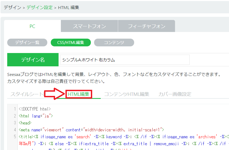Open the コンテンツHTML編集 sub-tab

click(127, 94)
